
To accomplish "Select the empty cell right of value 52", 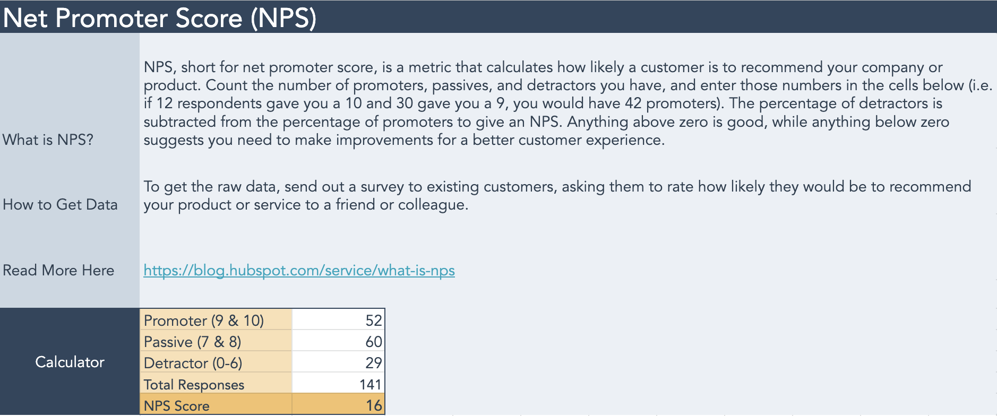I will pos(419,320).
